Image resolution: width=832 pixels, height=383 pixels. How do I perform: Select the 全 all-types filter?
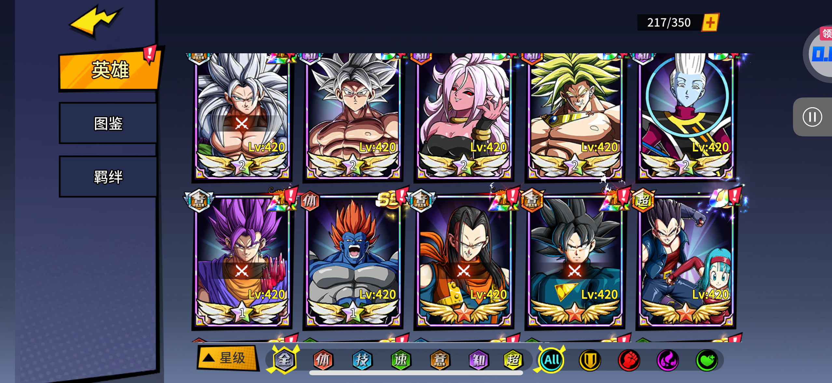click(x=284, y=360)
